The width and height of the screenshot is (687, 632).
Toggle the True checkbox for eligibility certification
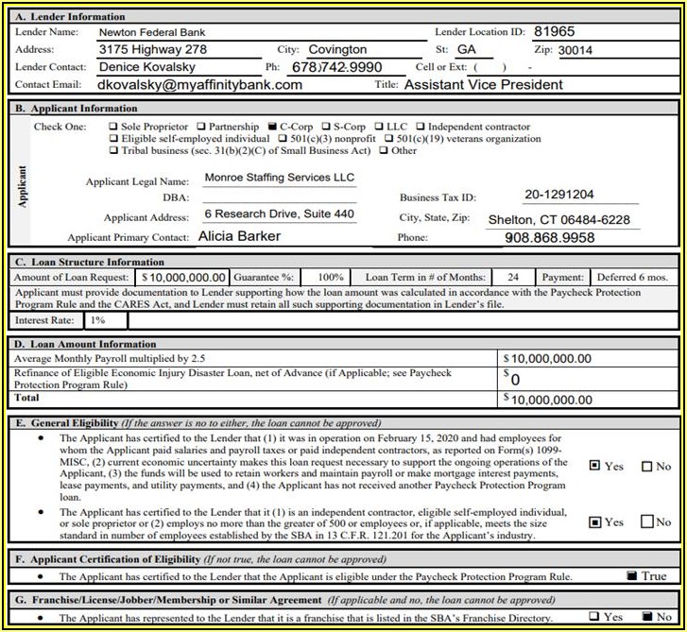click(x=630, y=575)
